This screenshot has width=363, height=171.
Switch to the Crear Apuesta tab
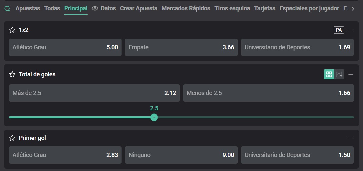click(139, 9)
